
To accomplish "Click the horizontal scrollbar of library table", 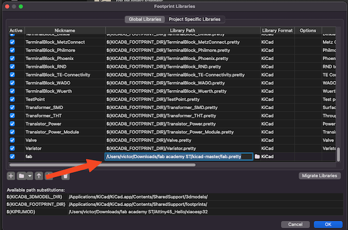I will click(x=102, y=165).
